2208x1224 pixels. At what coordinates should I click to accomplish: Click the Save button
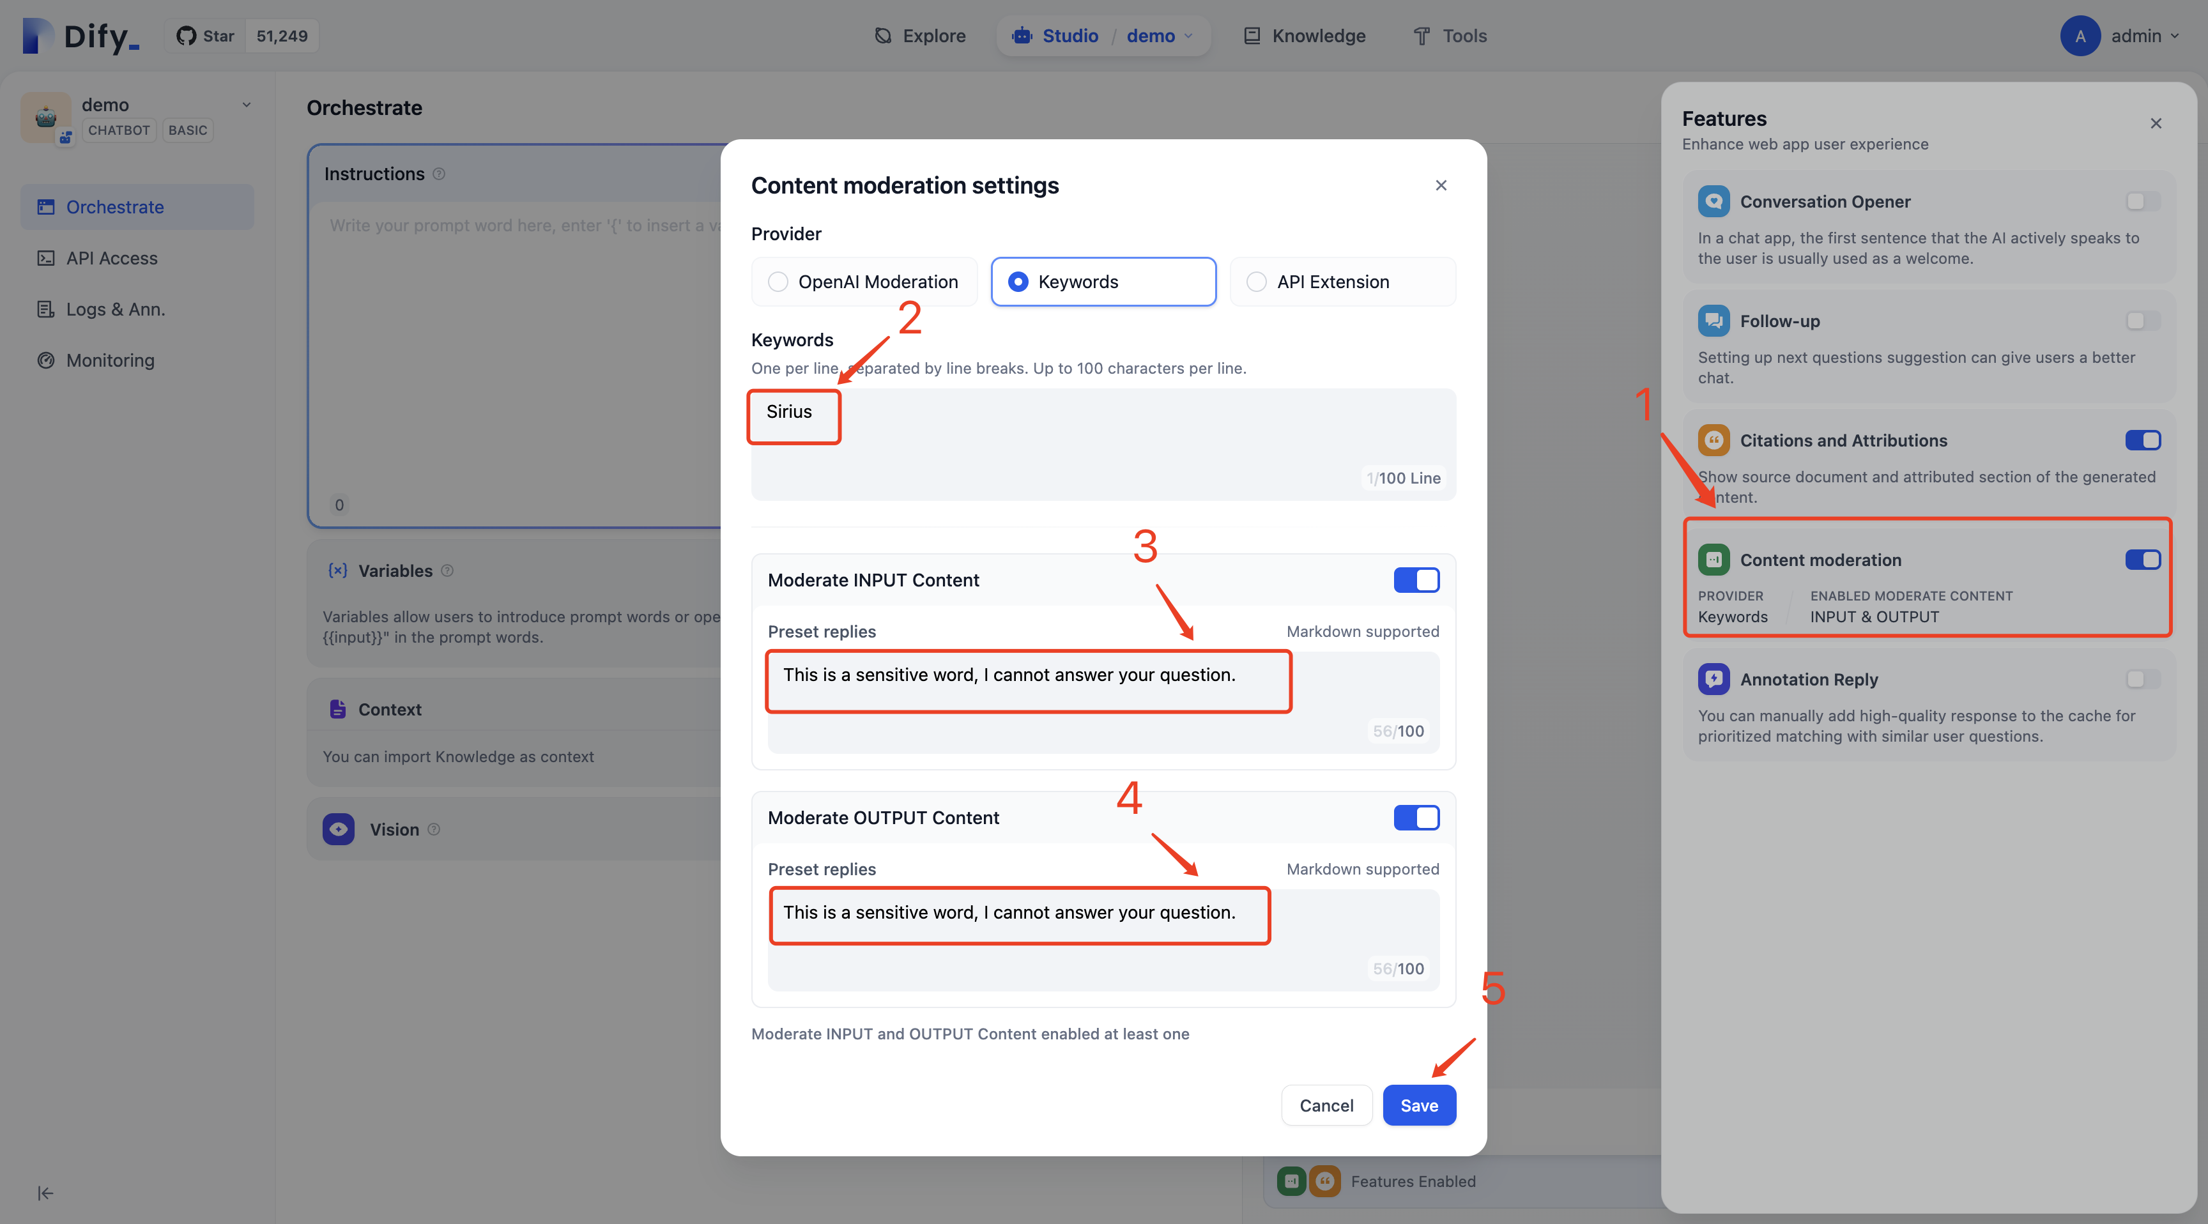1418,1103
